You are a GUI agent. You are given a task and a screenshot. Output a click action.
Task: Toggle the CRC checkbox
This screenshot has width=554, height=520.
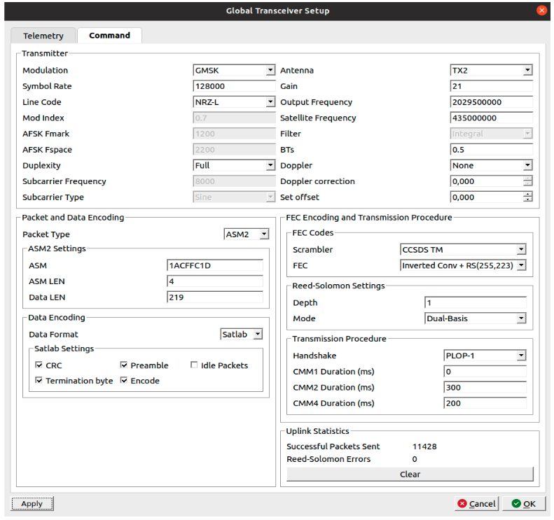[39, 365]
